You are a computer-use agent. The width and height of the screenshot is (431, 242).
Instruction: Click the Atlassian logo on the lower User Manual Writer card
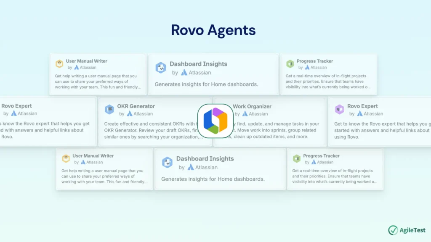(x=83, y=162)
